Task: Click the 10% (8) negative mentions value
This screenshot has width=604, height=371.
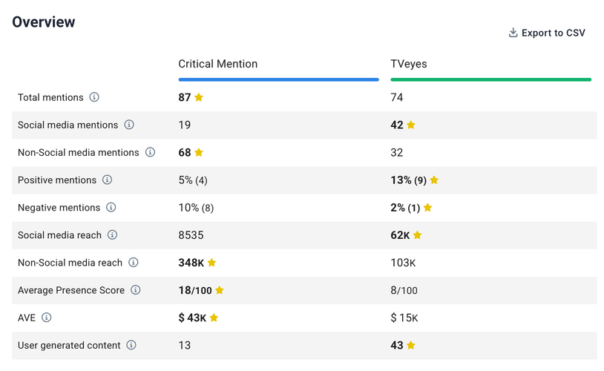Action: 196,208
